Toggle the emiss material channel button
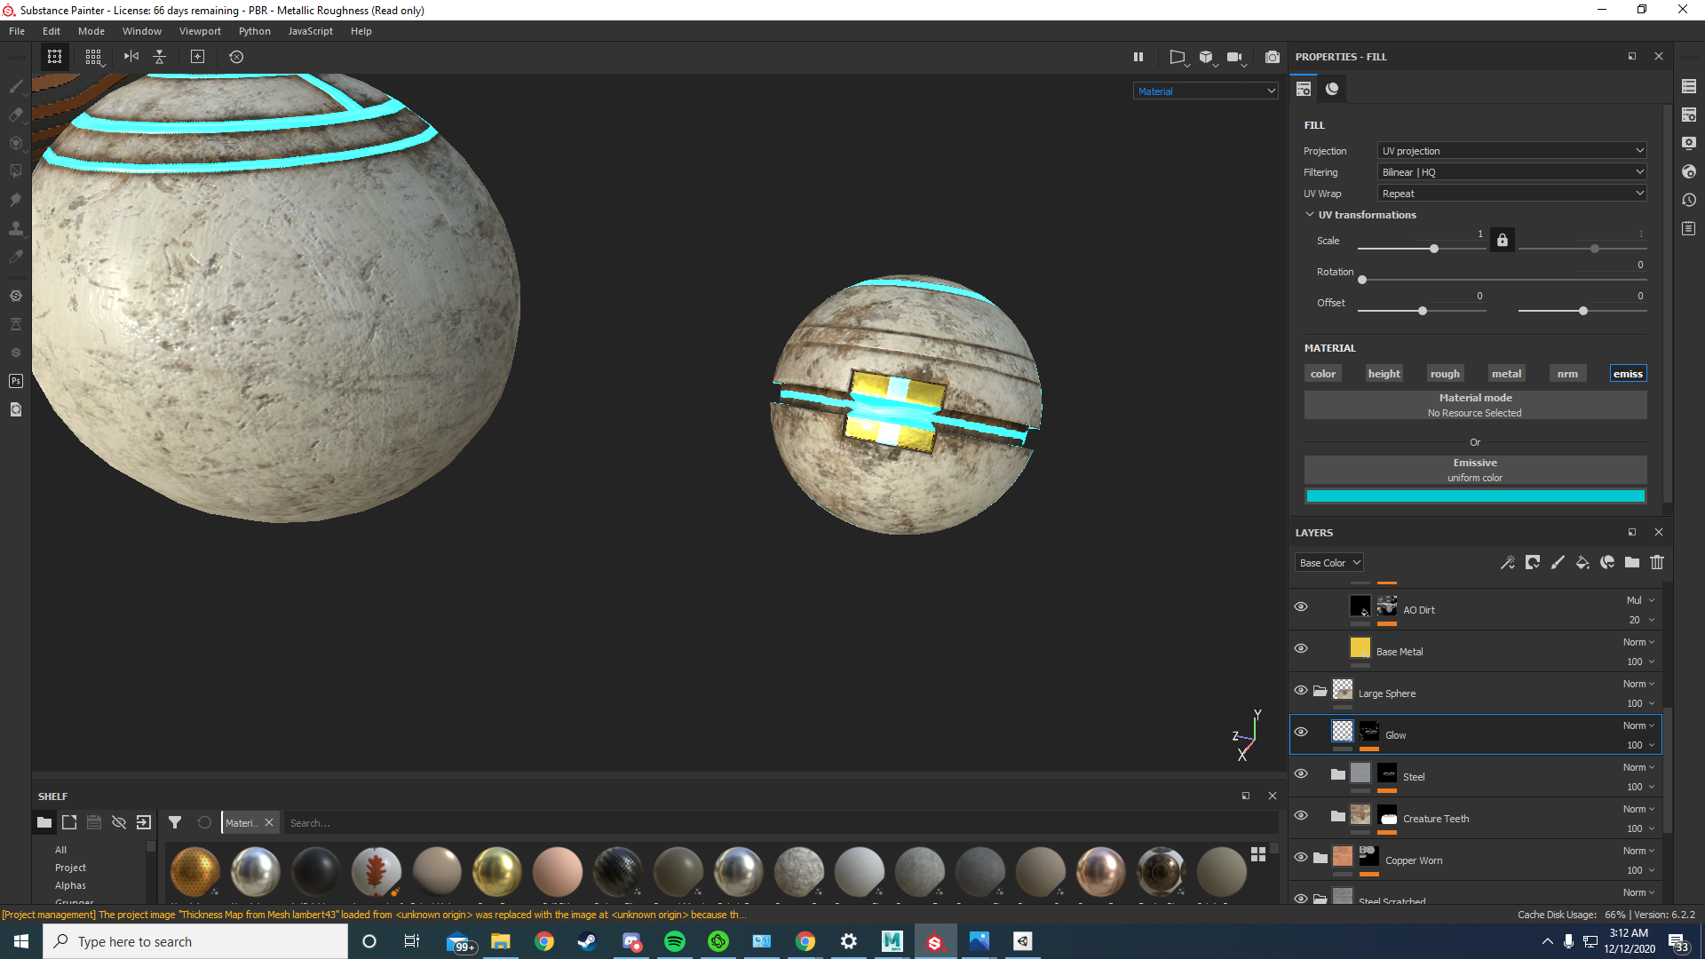The width and height of the screenshot is (1705, 959). tap(1627, 374)
